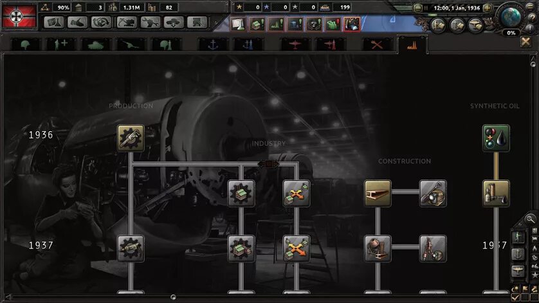Open the country view via the German flag

pyautogui.click(x=19, y=15)
